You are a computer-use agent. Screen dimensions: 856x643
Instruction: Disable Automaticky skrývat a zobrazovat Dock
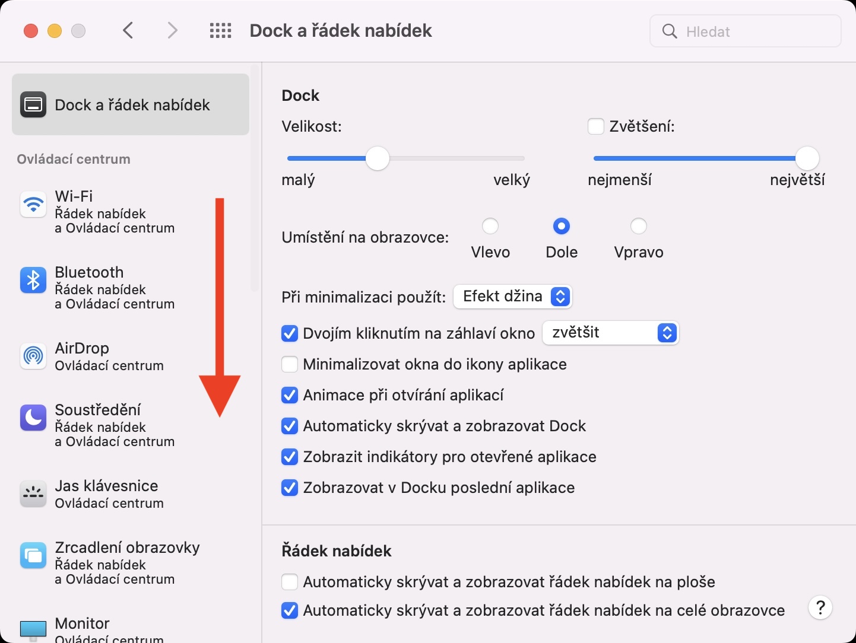point(290,426)
